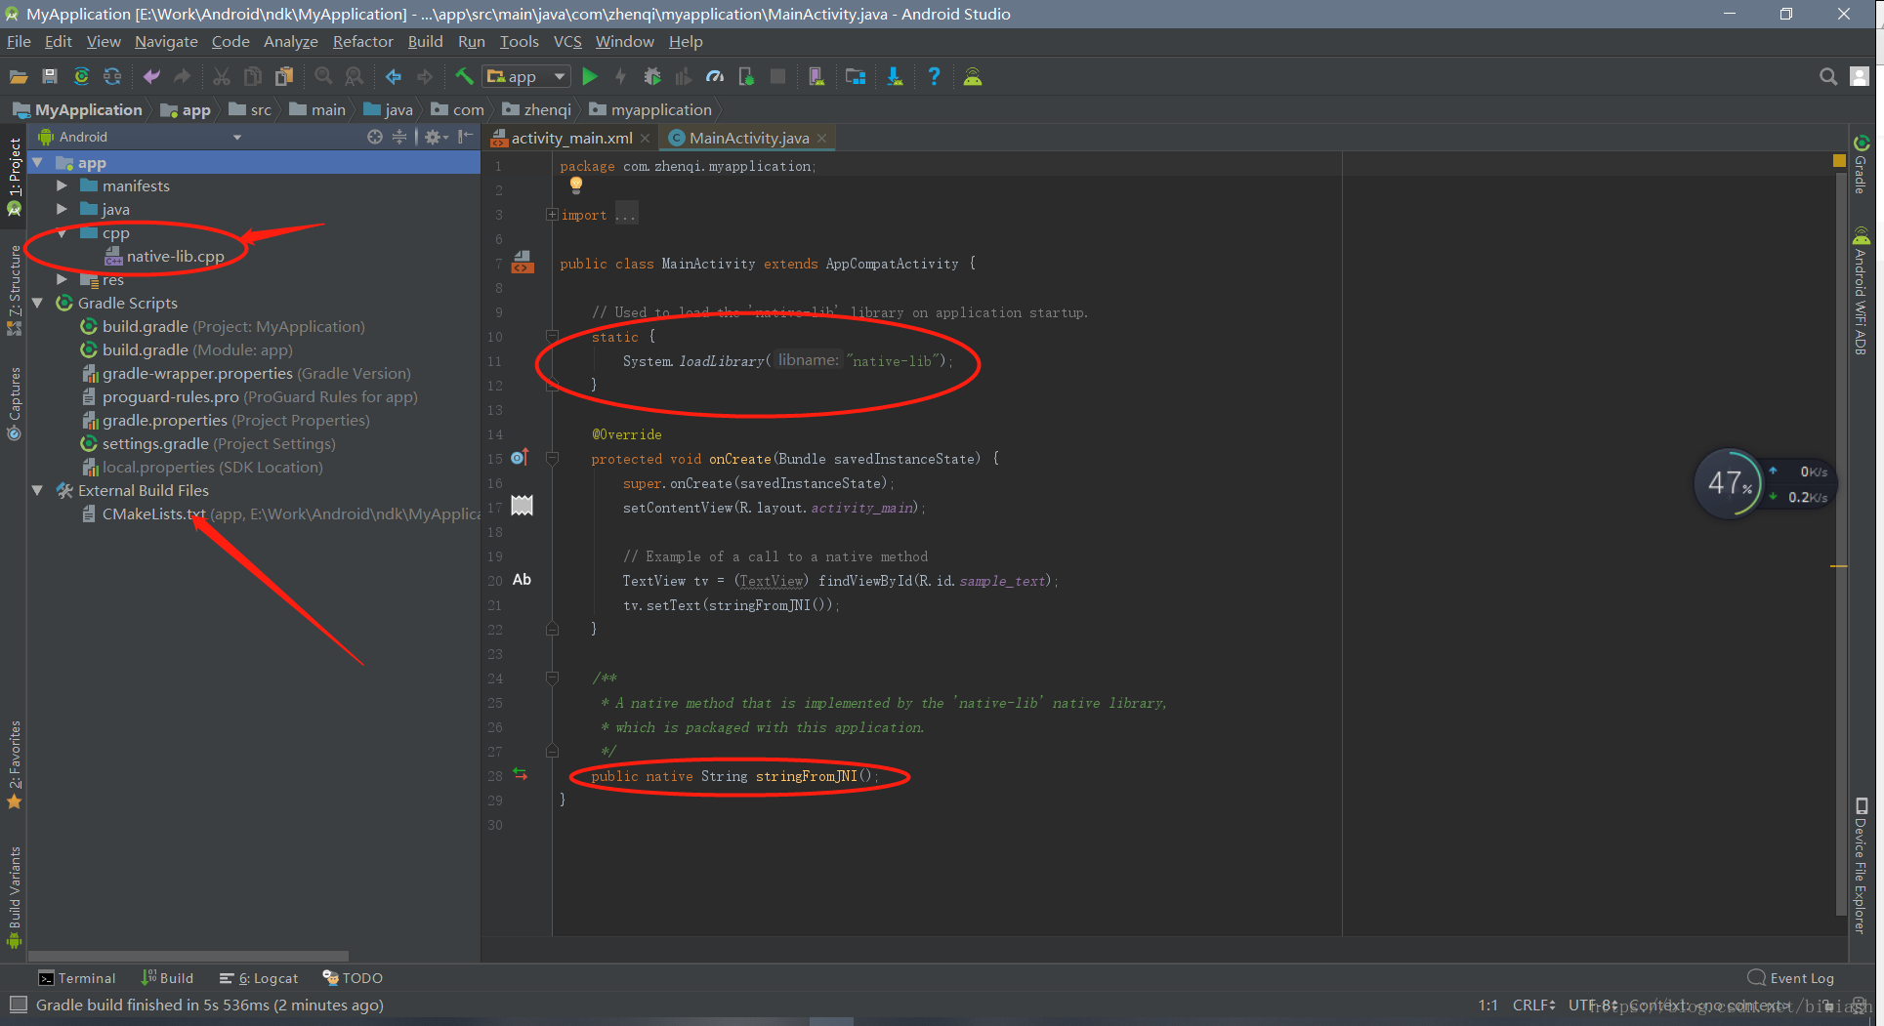Toggle the Gradle tool window on right
Screen dimensions: 1884x1026
tap(1862, 164)
